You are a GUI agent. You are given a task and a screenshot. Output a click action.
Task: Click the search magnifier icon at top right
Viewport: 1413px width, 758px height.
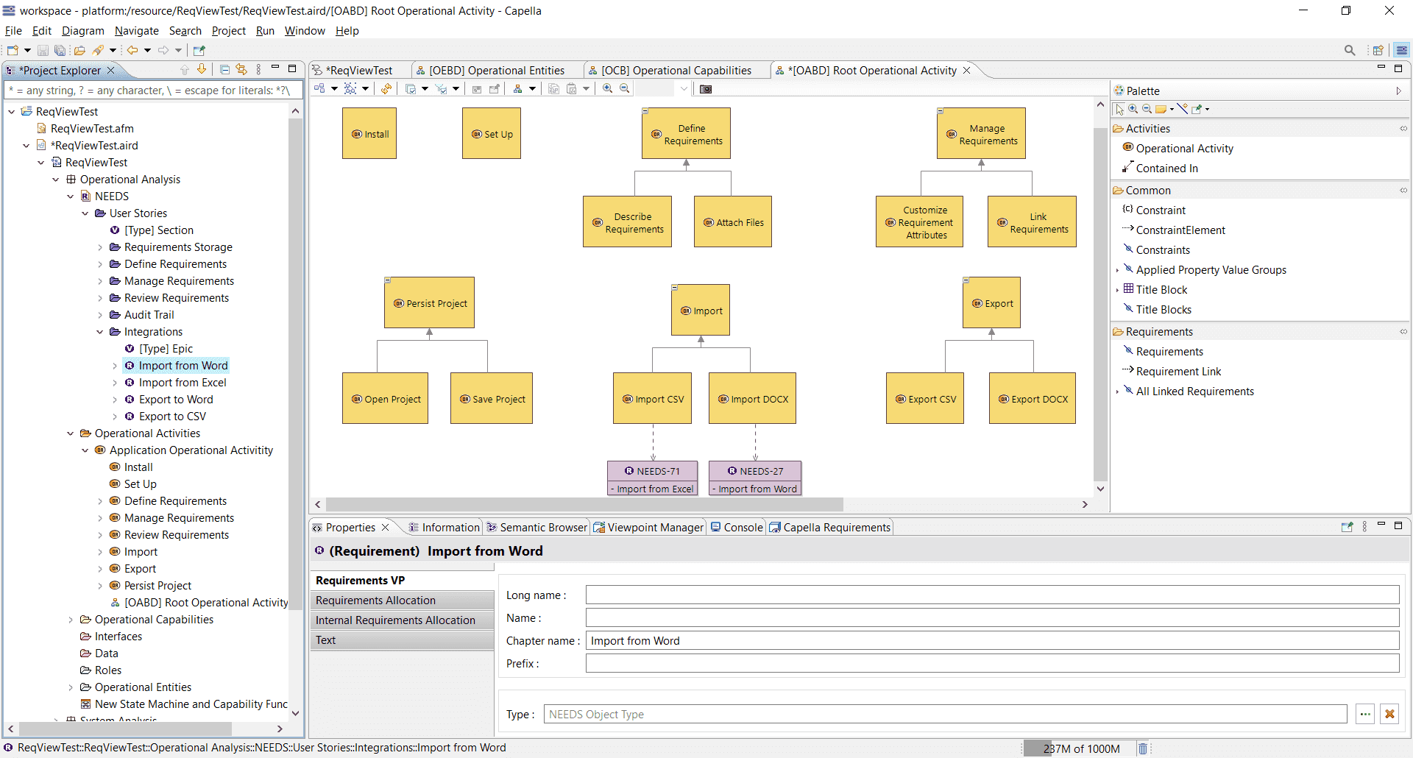(x=1350, y=50)
